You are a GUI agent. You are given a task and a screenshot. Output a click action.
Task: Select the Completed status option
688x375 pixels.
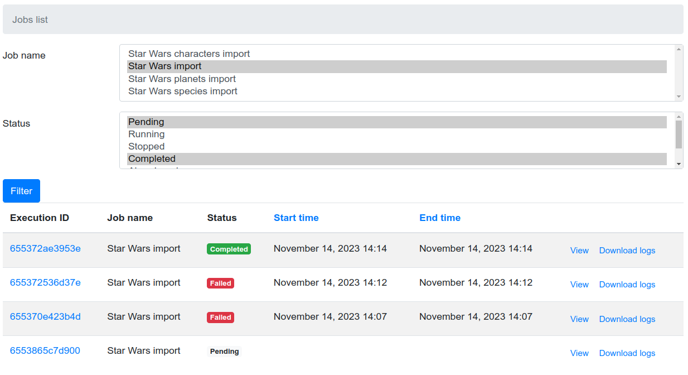coord(396,159)
